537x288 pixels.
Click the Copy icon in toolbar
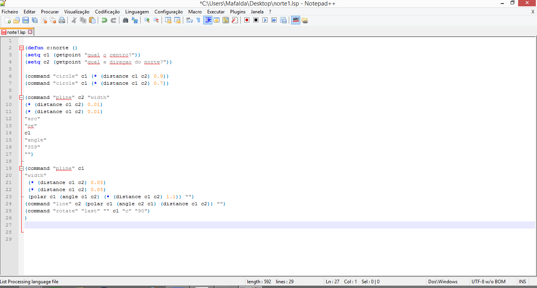click(x=83, y=20)
